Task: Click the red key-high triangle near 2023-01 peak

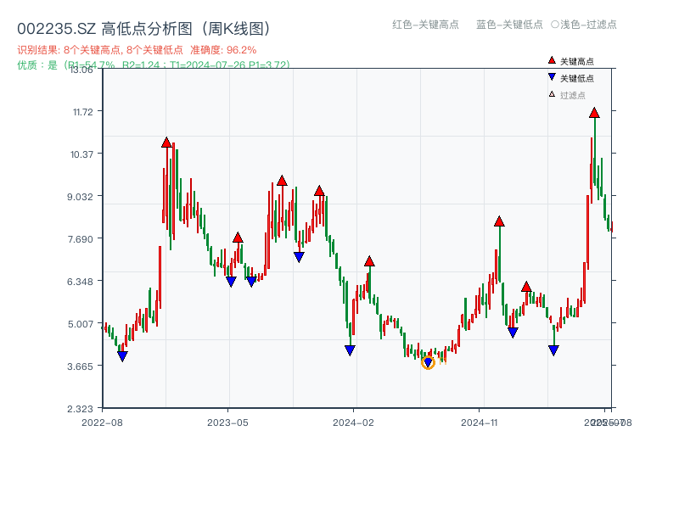Action: [166, 143]
